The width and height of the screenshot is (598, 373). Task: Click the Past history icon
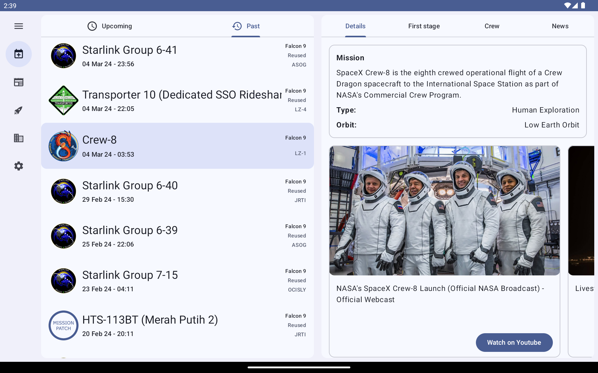[x=237, y=26]
